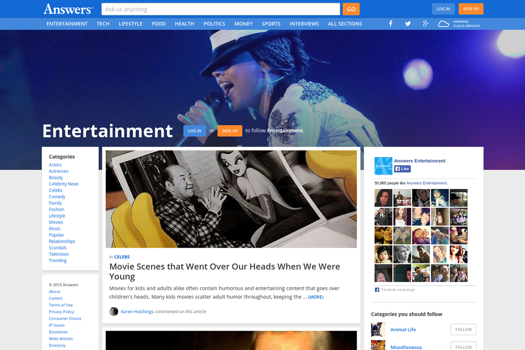This screenshot has height=350, width=525.
Task: Open the Movie Scenes article headline
Action: coord(224,271)
